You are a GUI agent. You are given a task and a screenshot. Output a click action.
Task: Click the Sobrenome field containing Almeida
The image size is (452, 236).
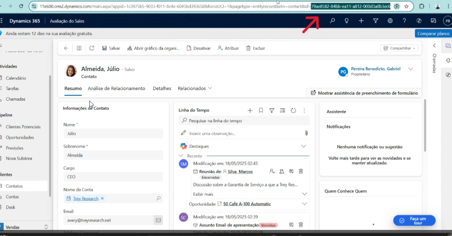tap(113, 155)
